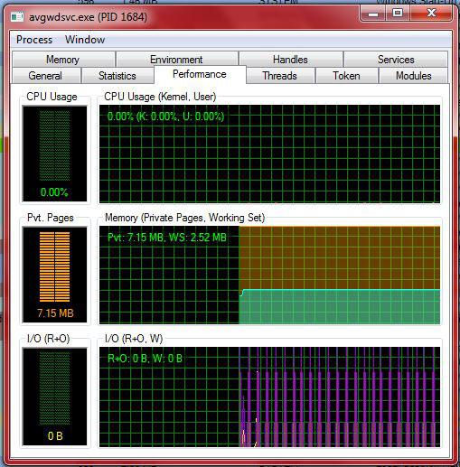Viewport: 460px width, 467px height.
Task: Click the Memory (Private Pages, Working Set) label
Action: point(184,218)
